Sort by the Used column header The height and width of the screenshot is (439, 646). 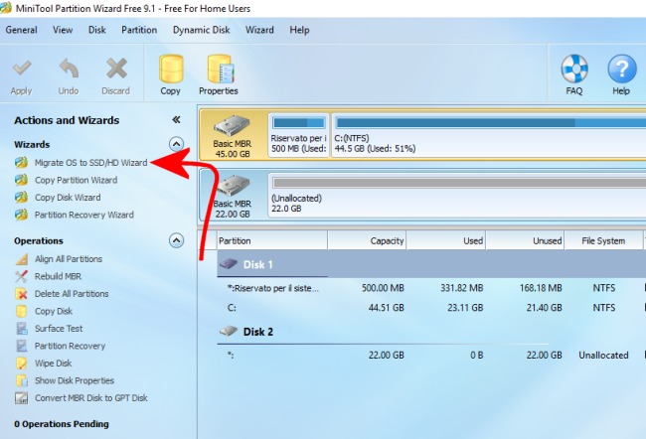(446, 241)
